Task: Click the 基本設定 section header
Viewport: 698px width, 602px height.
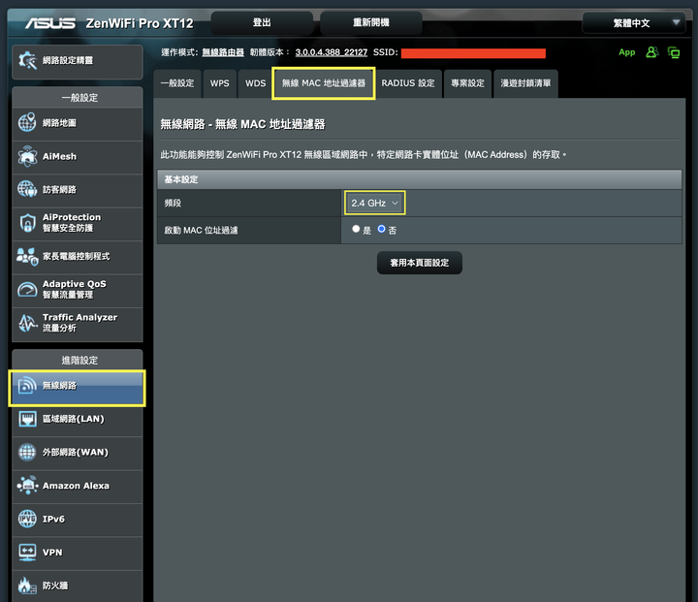Action: tap(420, 179)
